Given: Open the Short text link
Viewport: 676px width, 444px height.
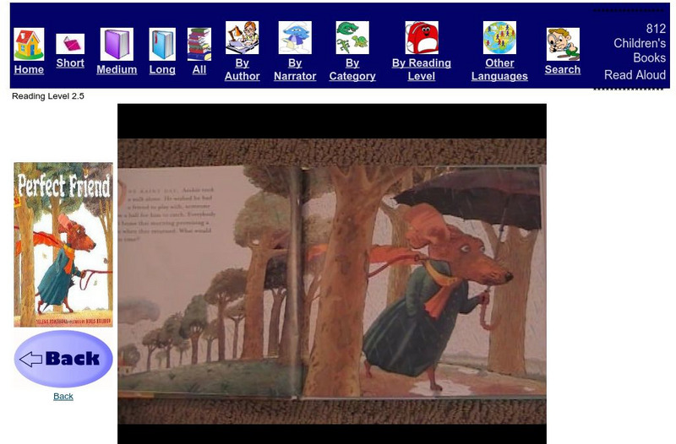Looking at the screenshot, I should [70, 62].
